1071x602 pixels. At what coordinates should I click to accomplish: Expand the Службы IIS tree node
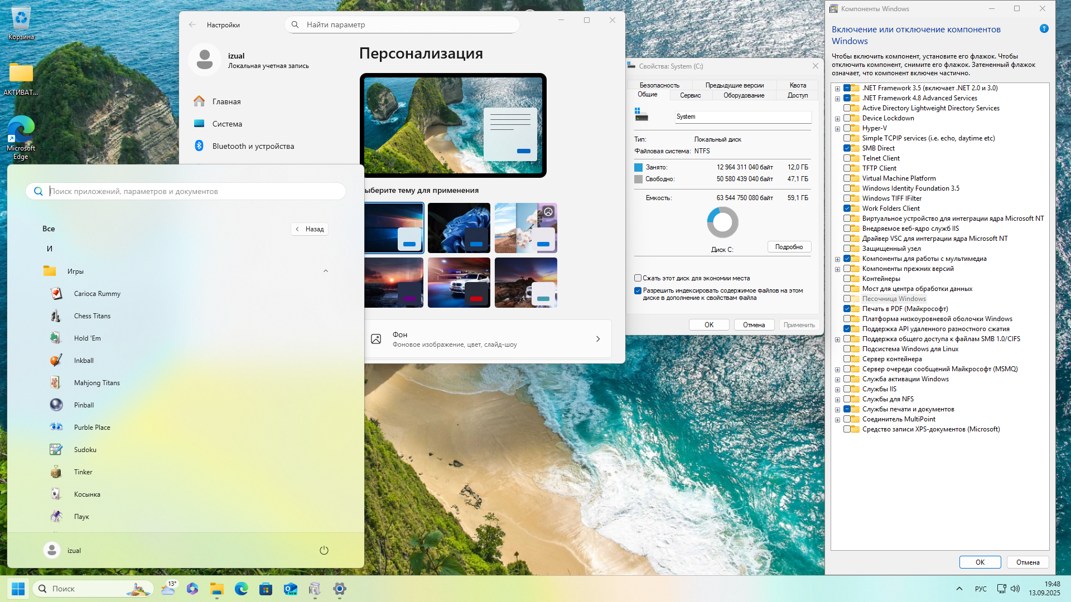click(x=837, y=390)
